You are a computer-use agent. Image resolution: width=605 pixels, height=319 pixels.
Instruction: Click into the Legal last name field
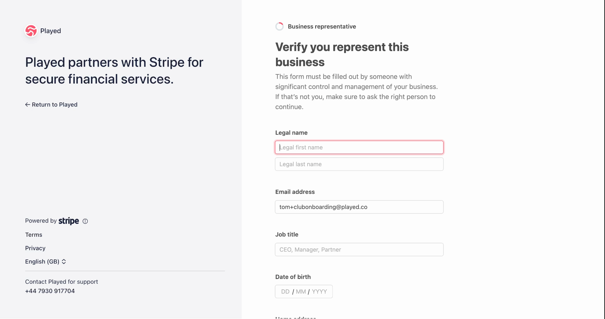(359, 164)
